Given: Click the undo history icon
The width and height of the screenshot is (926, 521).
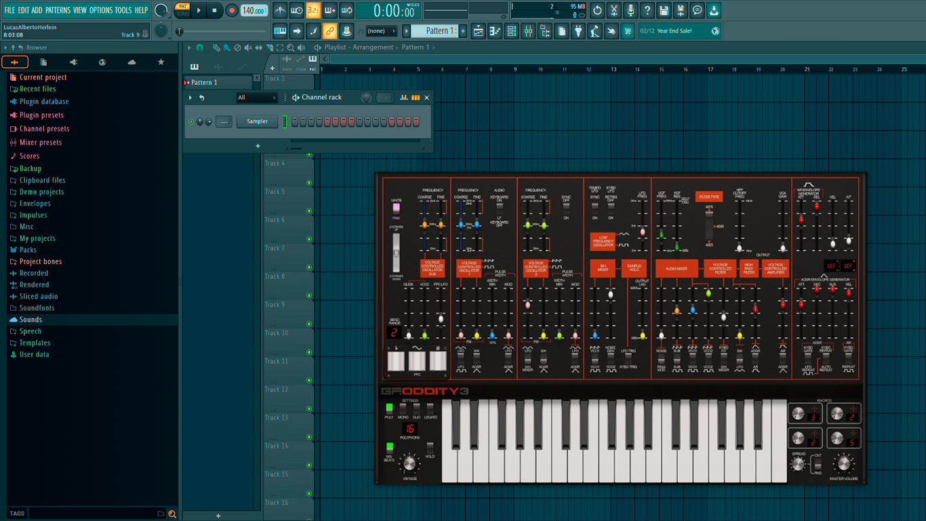Looking at the screenshot, I should [x=597, y=10].
